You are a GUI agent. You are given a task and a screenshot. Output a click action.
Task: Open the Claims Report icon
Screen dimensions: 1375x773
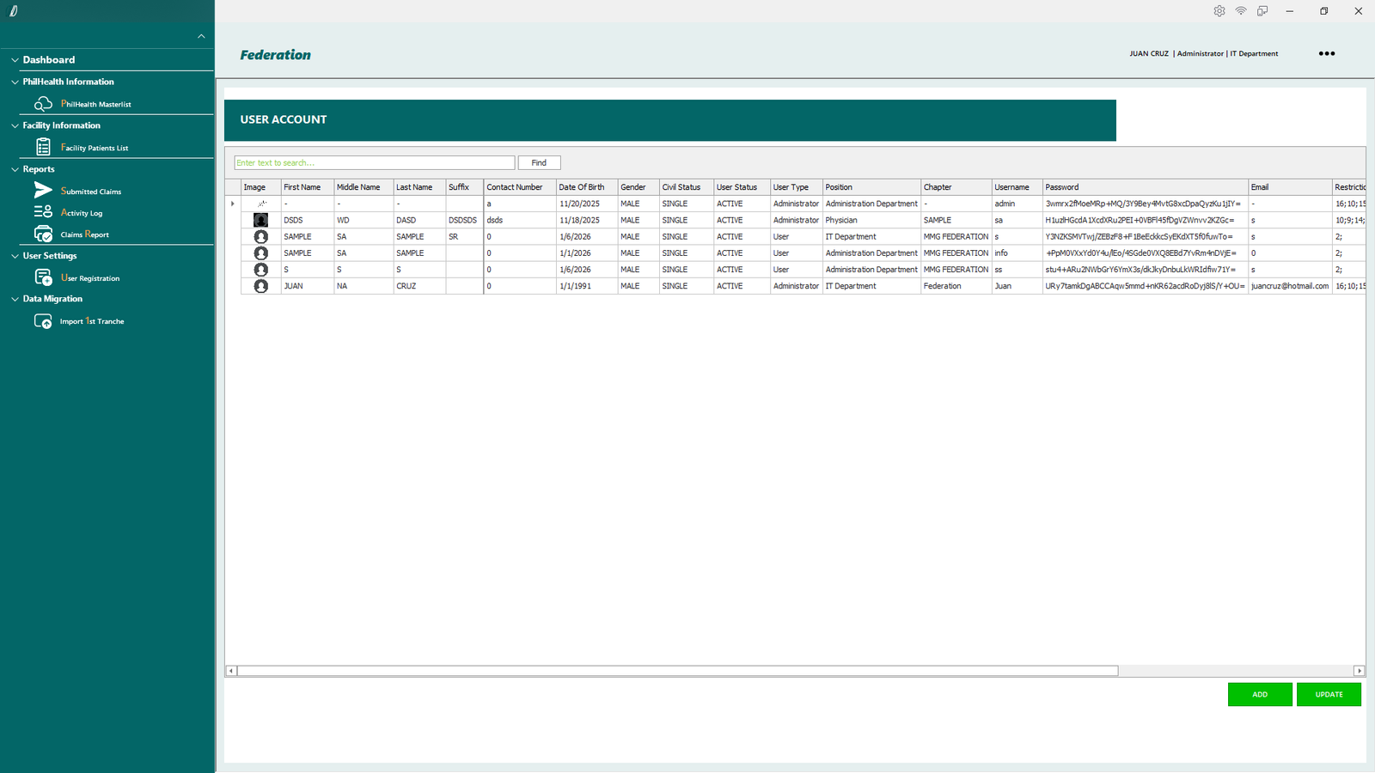coord(43,234)
